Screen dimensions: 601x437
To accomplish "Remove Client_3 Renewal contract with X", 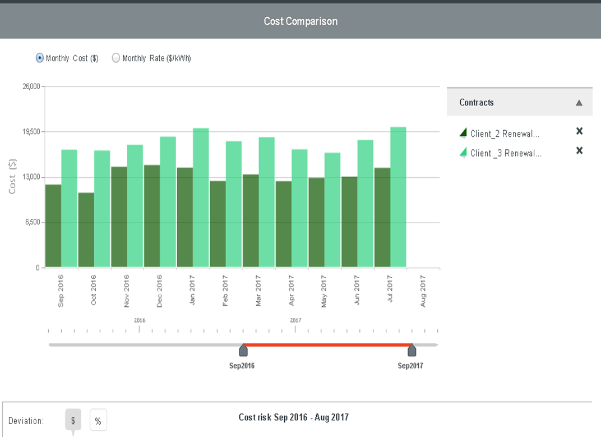I will point(579,151).
